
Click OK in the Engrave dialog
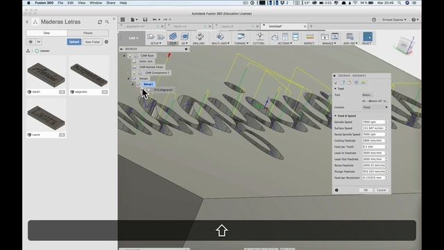(x=366, y=190)
